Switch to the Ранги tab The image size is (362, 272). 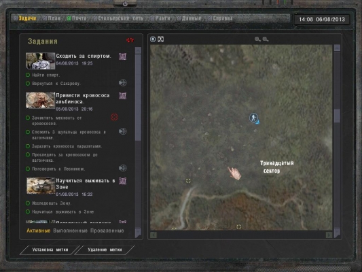point(162,18)
